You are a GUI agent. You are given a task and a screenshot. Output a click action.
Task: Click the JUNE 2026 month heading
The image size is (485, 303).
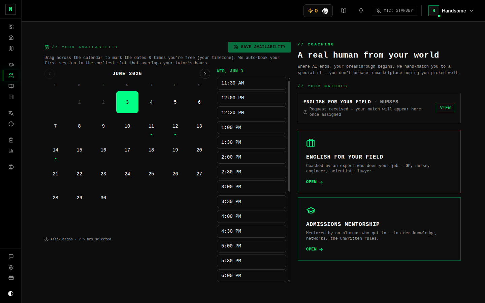click(x=127, y=74)
